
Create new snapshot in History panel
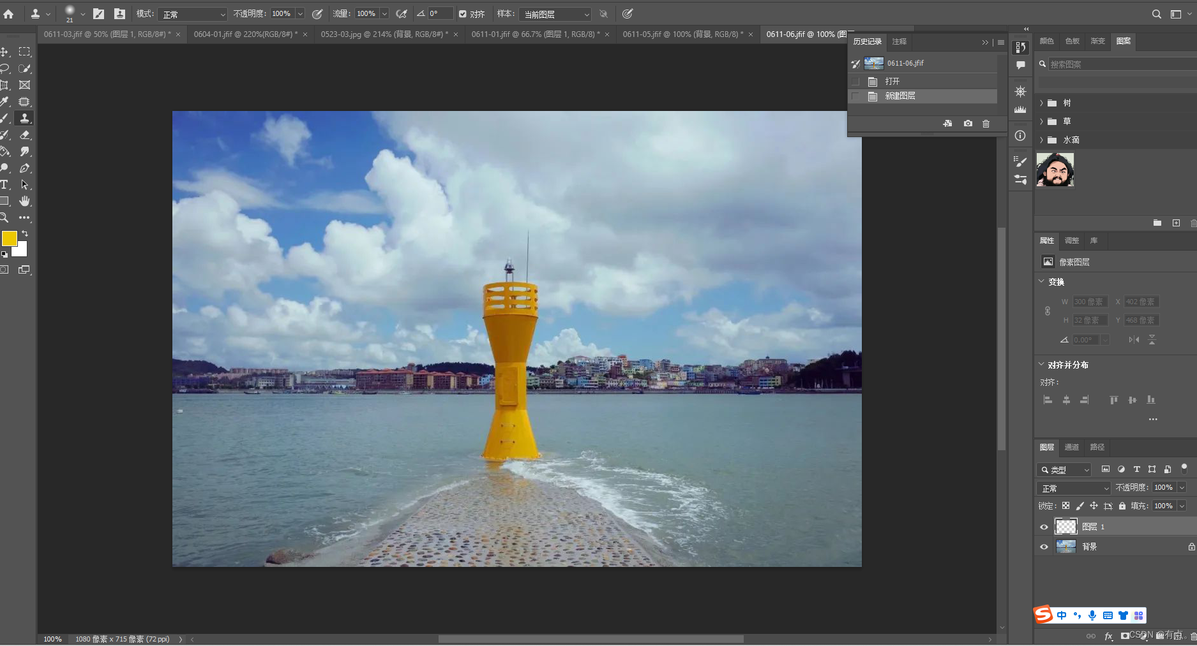(x=968, y=124)
